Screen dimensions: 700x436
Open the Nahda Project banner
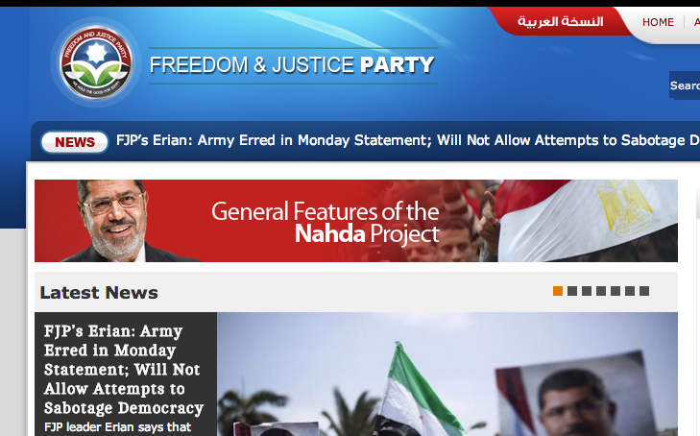356,221
